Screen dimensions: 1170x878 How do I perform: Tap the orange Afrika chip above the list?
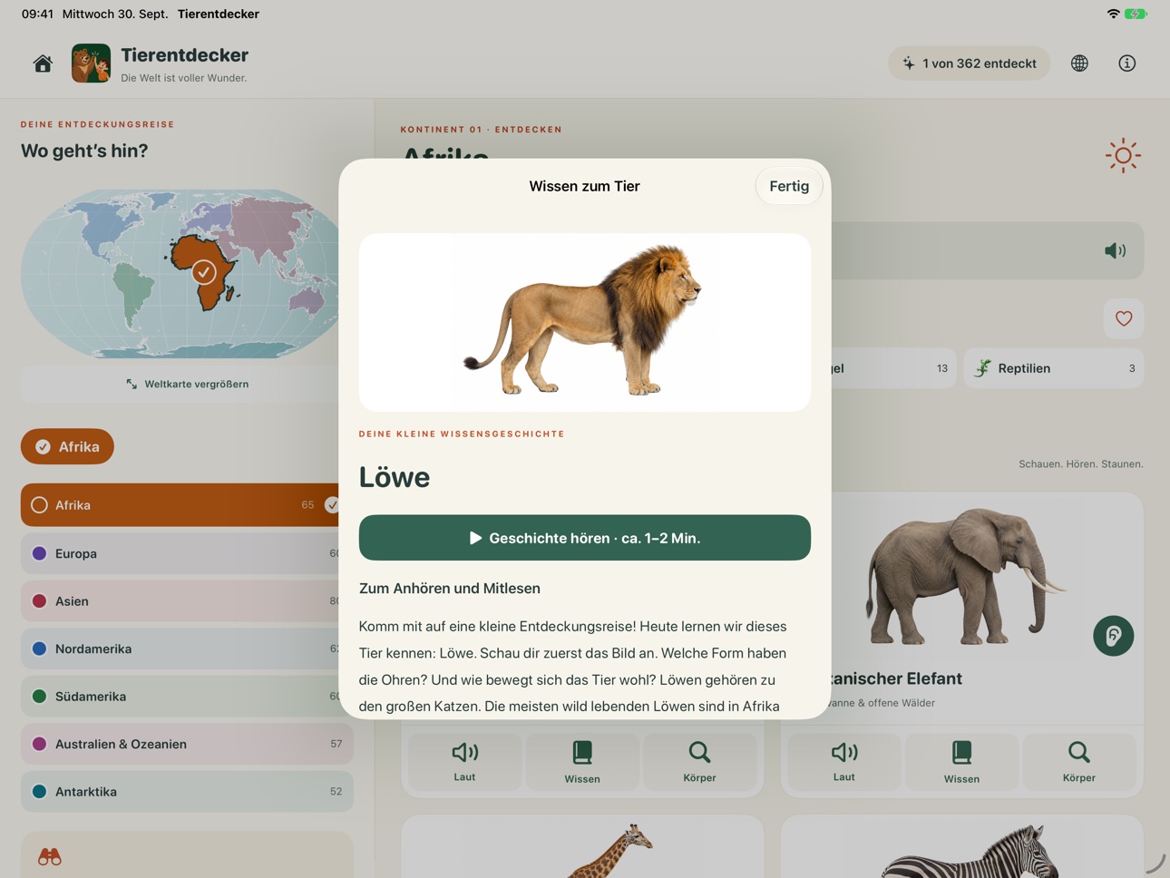(x=67, y=446)
